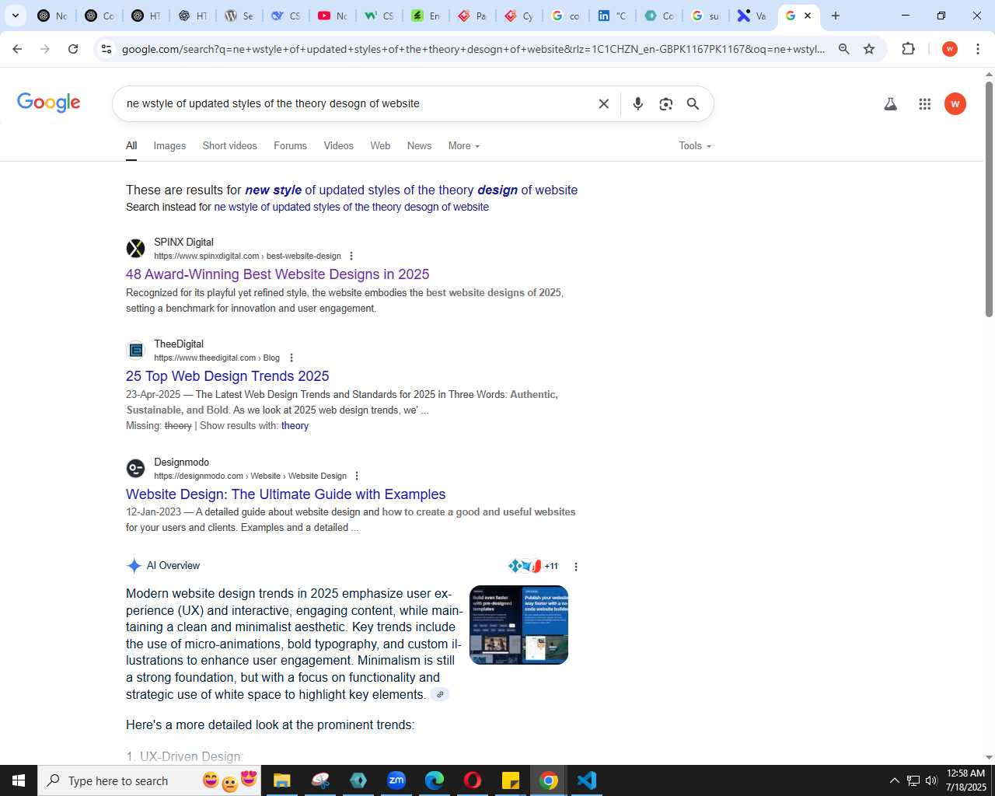Expand the Tools dropdown

tap(695, 146)
